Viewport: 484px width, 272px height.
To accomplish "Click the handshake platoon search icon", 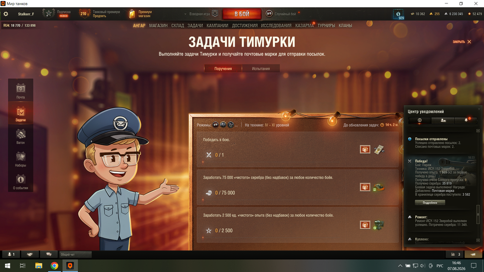I will (x=30, y=255).
